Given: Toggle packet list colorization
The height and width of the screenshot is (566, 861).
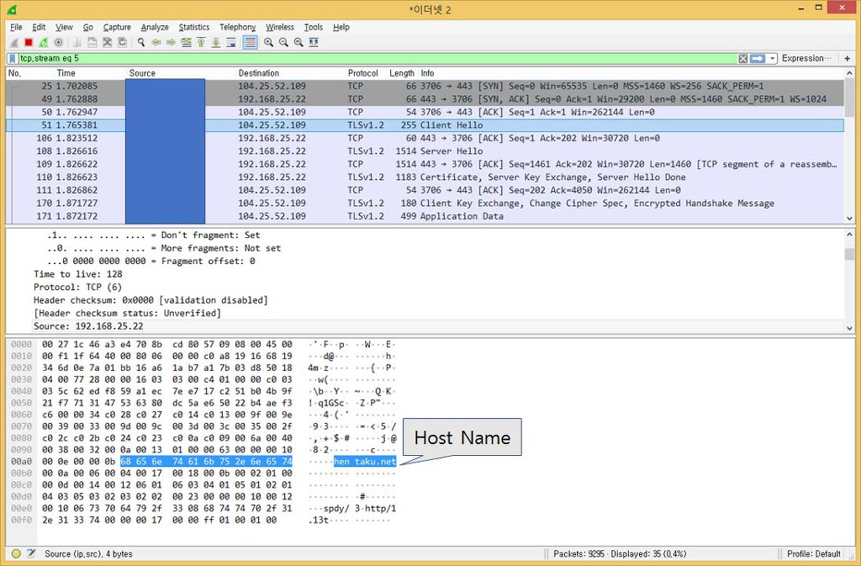Looking at the screenshot, I should click(250, 42).
